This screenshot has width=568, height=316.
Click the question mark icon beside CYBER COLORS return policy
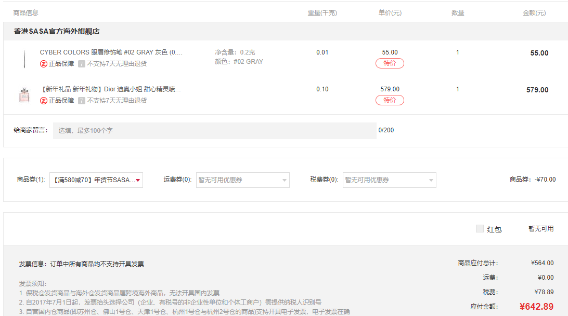pyautogui.click(x=82, y=64)
